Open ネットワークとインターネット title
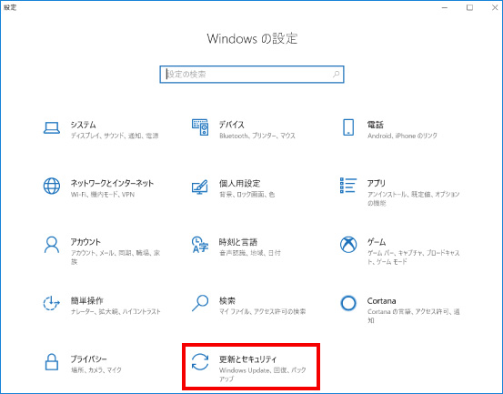Viewport: 503px width, 394px height. (x=112, y=183)
